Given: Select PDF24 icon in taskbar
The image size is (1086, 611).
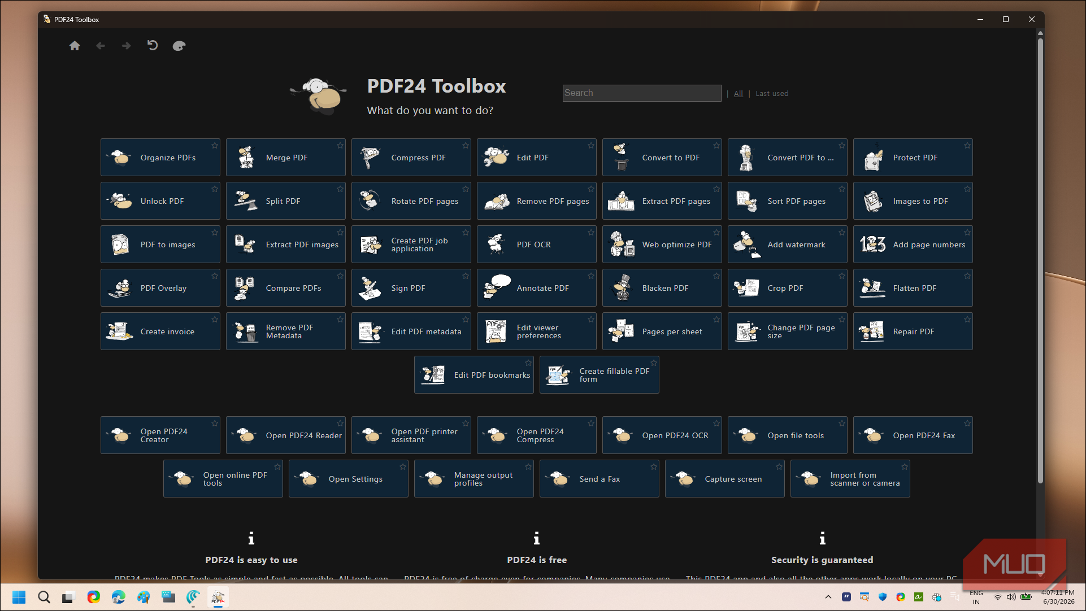Looking at the screenshot, I should [x=218, y=597].
